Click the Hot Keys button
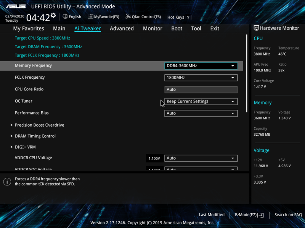The image size is (305, 228). tap(179, 17)
